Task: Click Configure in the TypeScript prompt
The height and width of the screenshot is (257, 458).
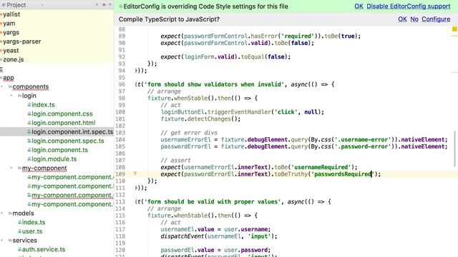Action: 436,19
